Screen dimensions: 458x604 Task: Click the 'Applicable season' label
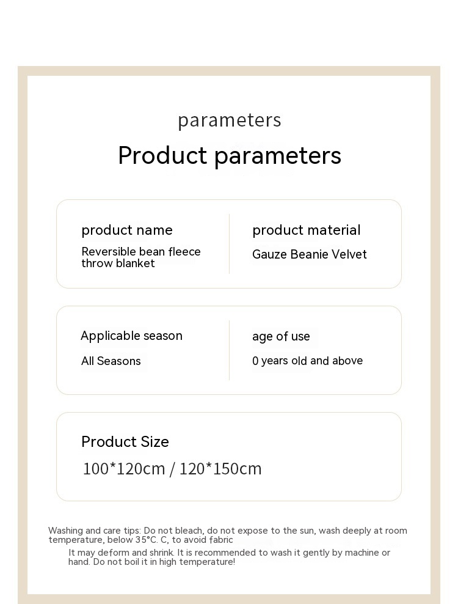[x=131, y=336]
